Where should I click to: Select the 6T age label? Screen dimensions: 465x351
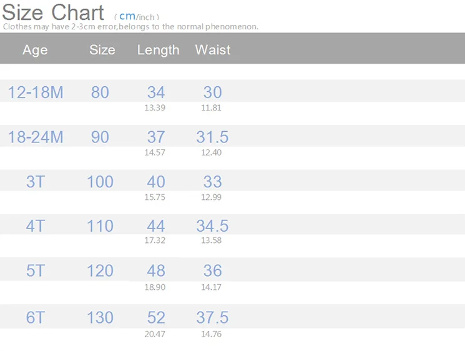click(x=36, y=317)
